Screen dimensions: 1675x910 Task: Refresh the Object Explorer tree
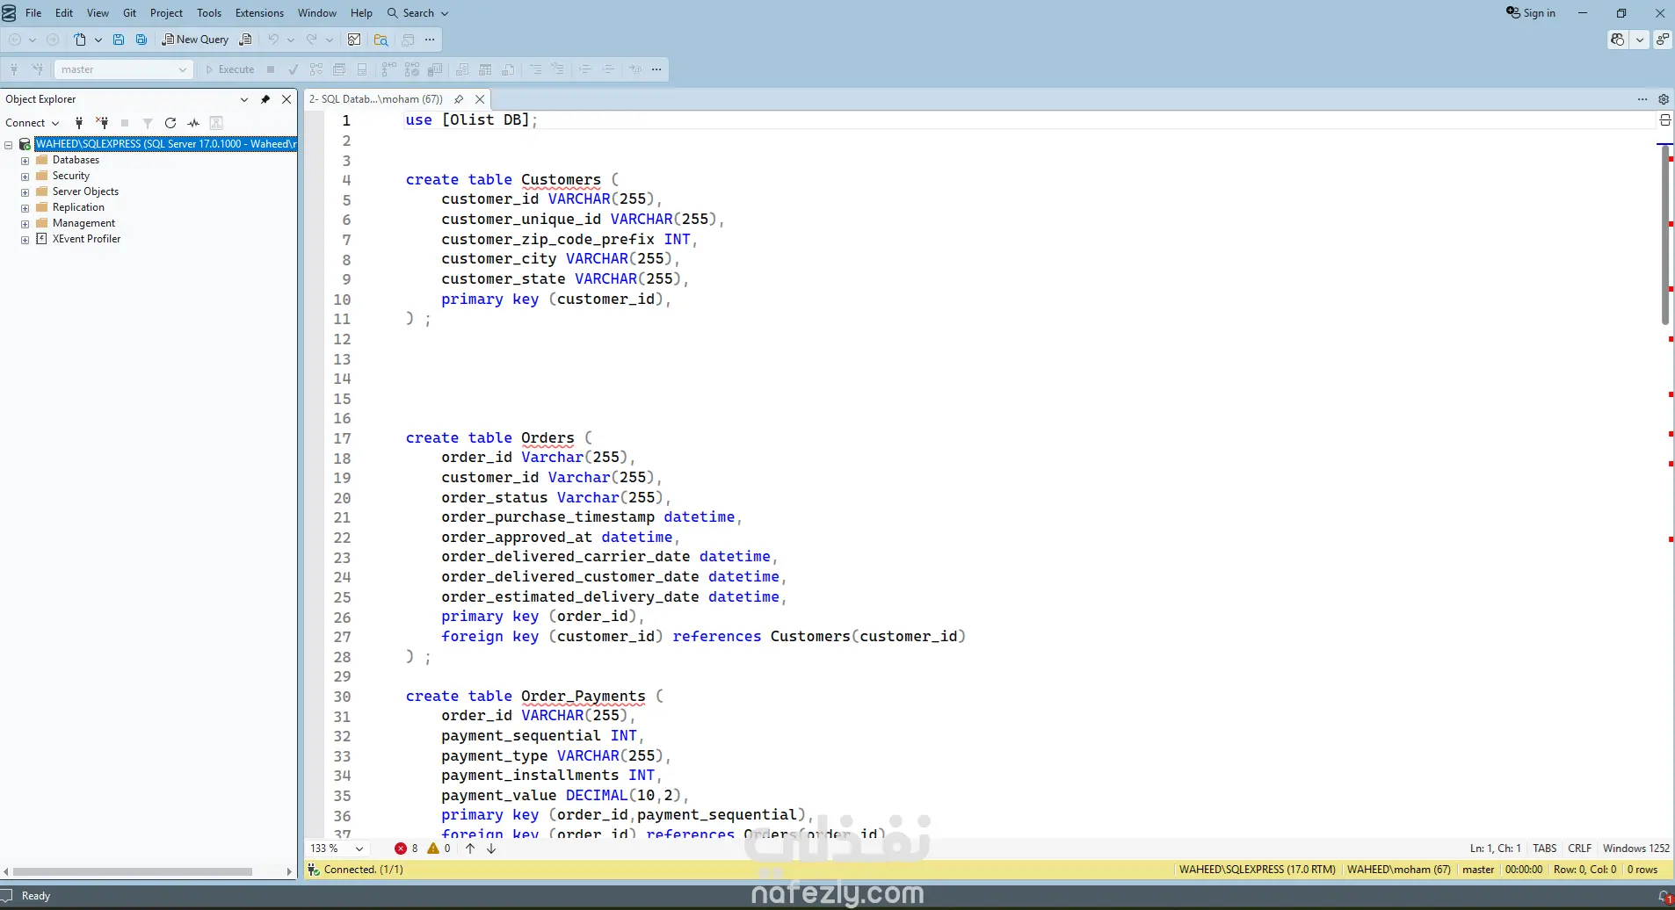(170, 123)
